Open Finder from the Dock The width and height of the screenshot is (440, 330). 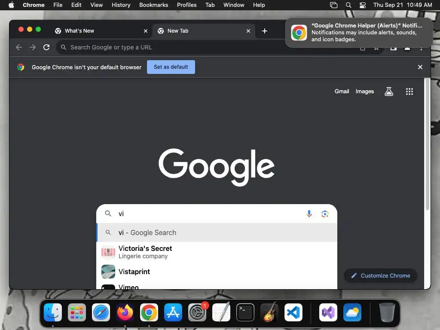(53, 312)
